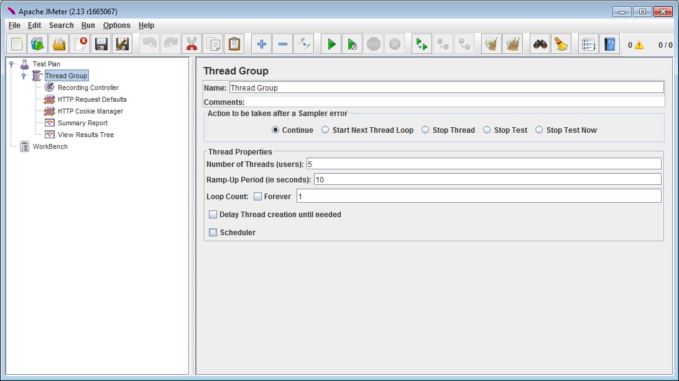The width and height of the screenshot is (679, 381).
Task: Select the Stop Test radio button
Action: click(487, 130)
